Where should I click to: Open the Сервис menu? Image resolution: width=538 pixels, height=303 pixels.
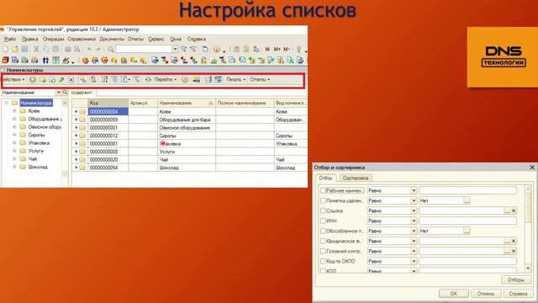(x=156, y=40)
